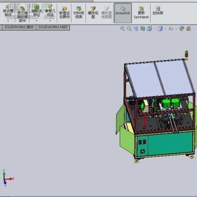Open Reference Geometry (参考几何体) tool
The width and height of the screenshot is (197, 197).
tap(50, 11)
